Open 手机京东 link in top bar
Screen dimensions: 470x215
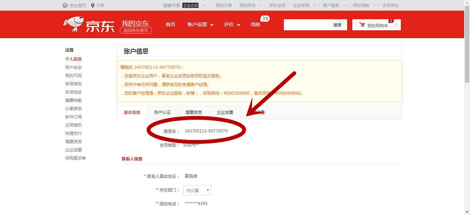pos(391,6)
